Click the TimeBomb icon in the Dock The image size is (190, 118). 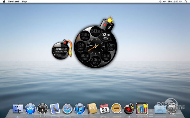pos(129,109)
